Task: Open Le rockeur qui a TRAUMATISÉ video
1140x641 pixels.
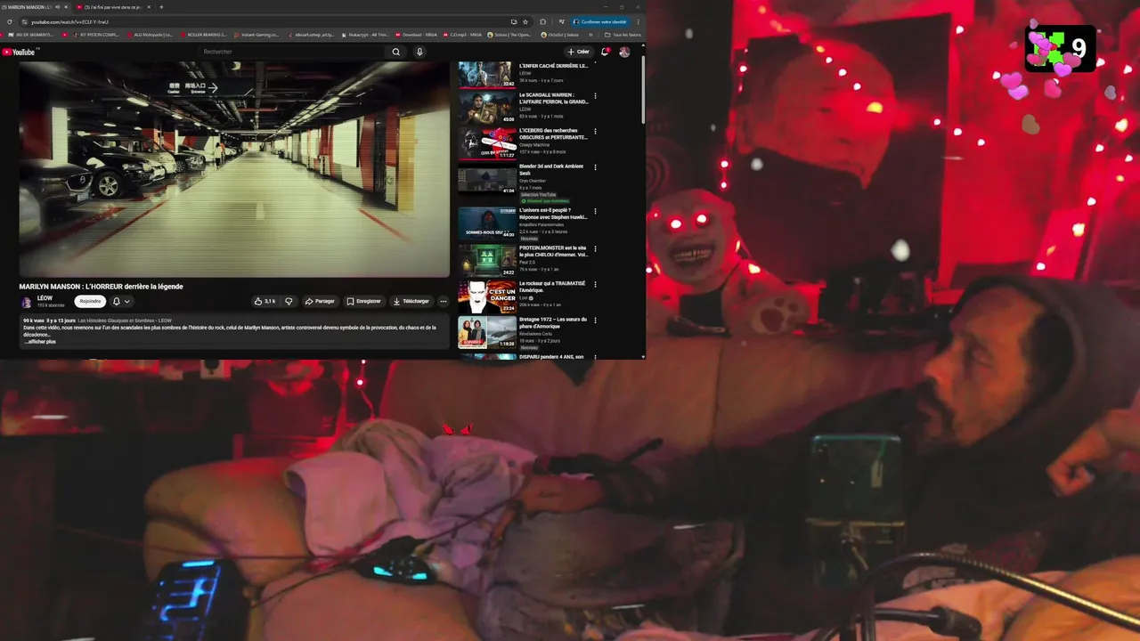Action: click(487, 296)
